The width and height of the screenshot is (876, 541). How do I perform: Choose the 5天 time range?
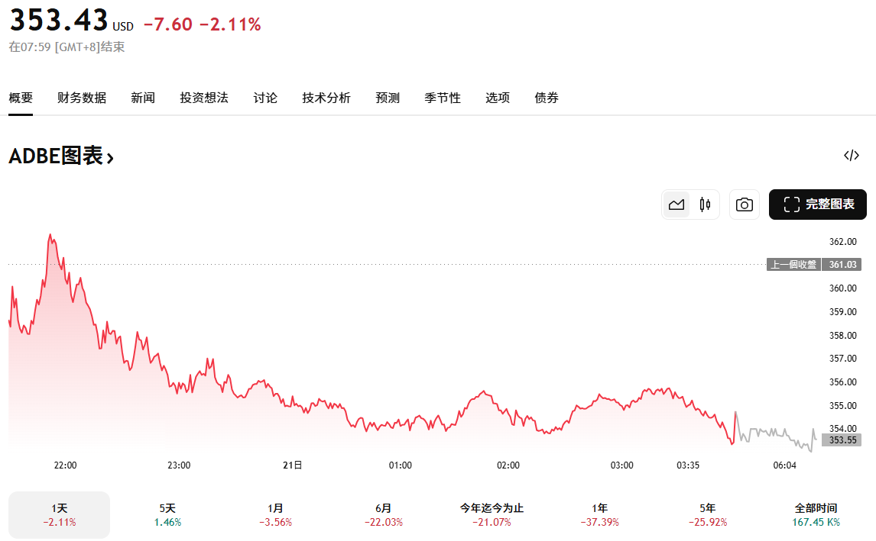tap(167, 515)
